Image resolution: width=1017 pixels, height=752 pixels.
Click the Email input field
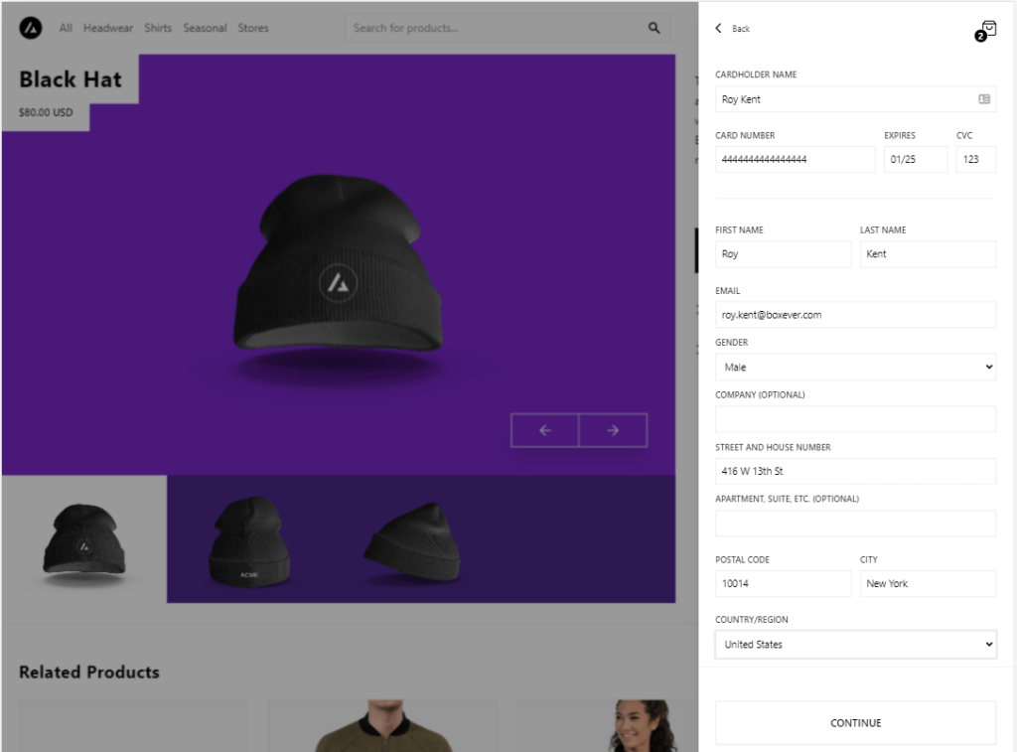click(x=855, y=315)
